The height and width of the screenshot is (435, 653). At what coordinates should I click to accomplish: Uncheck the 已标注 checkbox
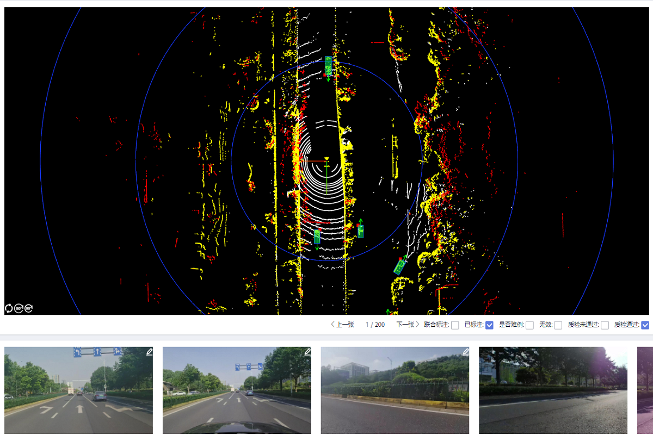[489, 325]
